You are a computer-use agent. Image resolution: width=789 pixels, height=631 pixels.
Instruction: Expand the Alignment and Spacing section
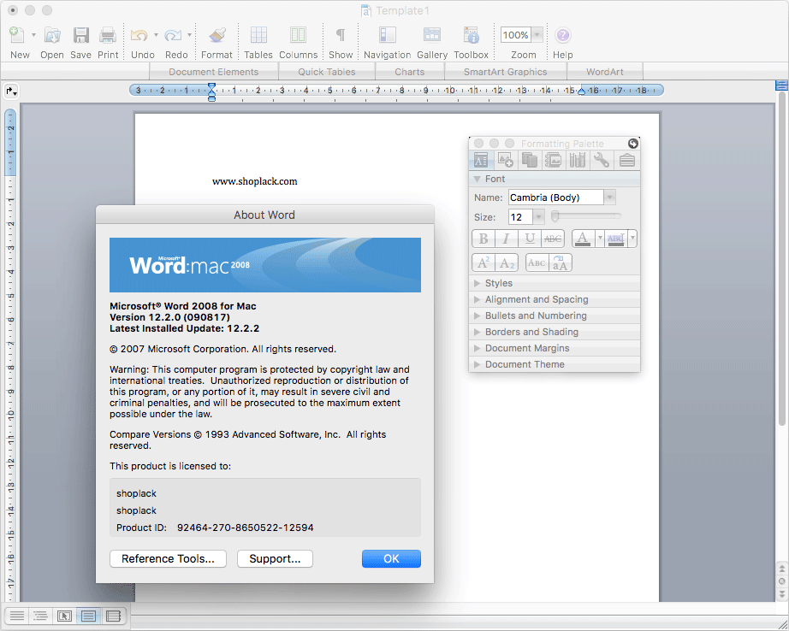[x=477, y=299]
